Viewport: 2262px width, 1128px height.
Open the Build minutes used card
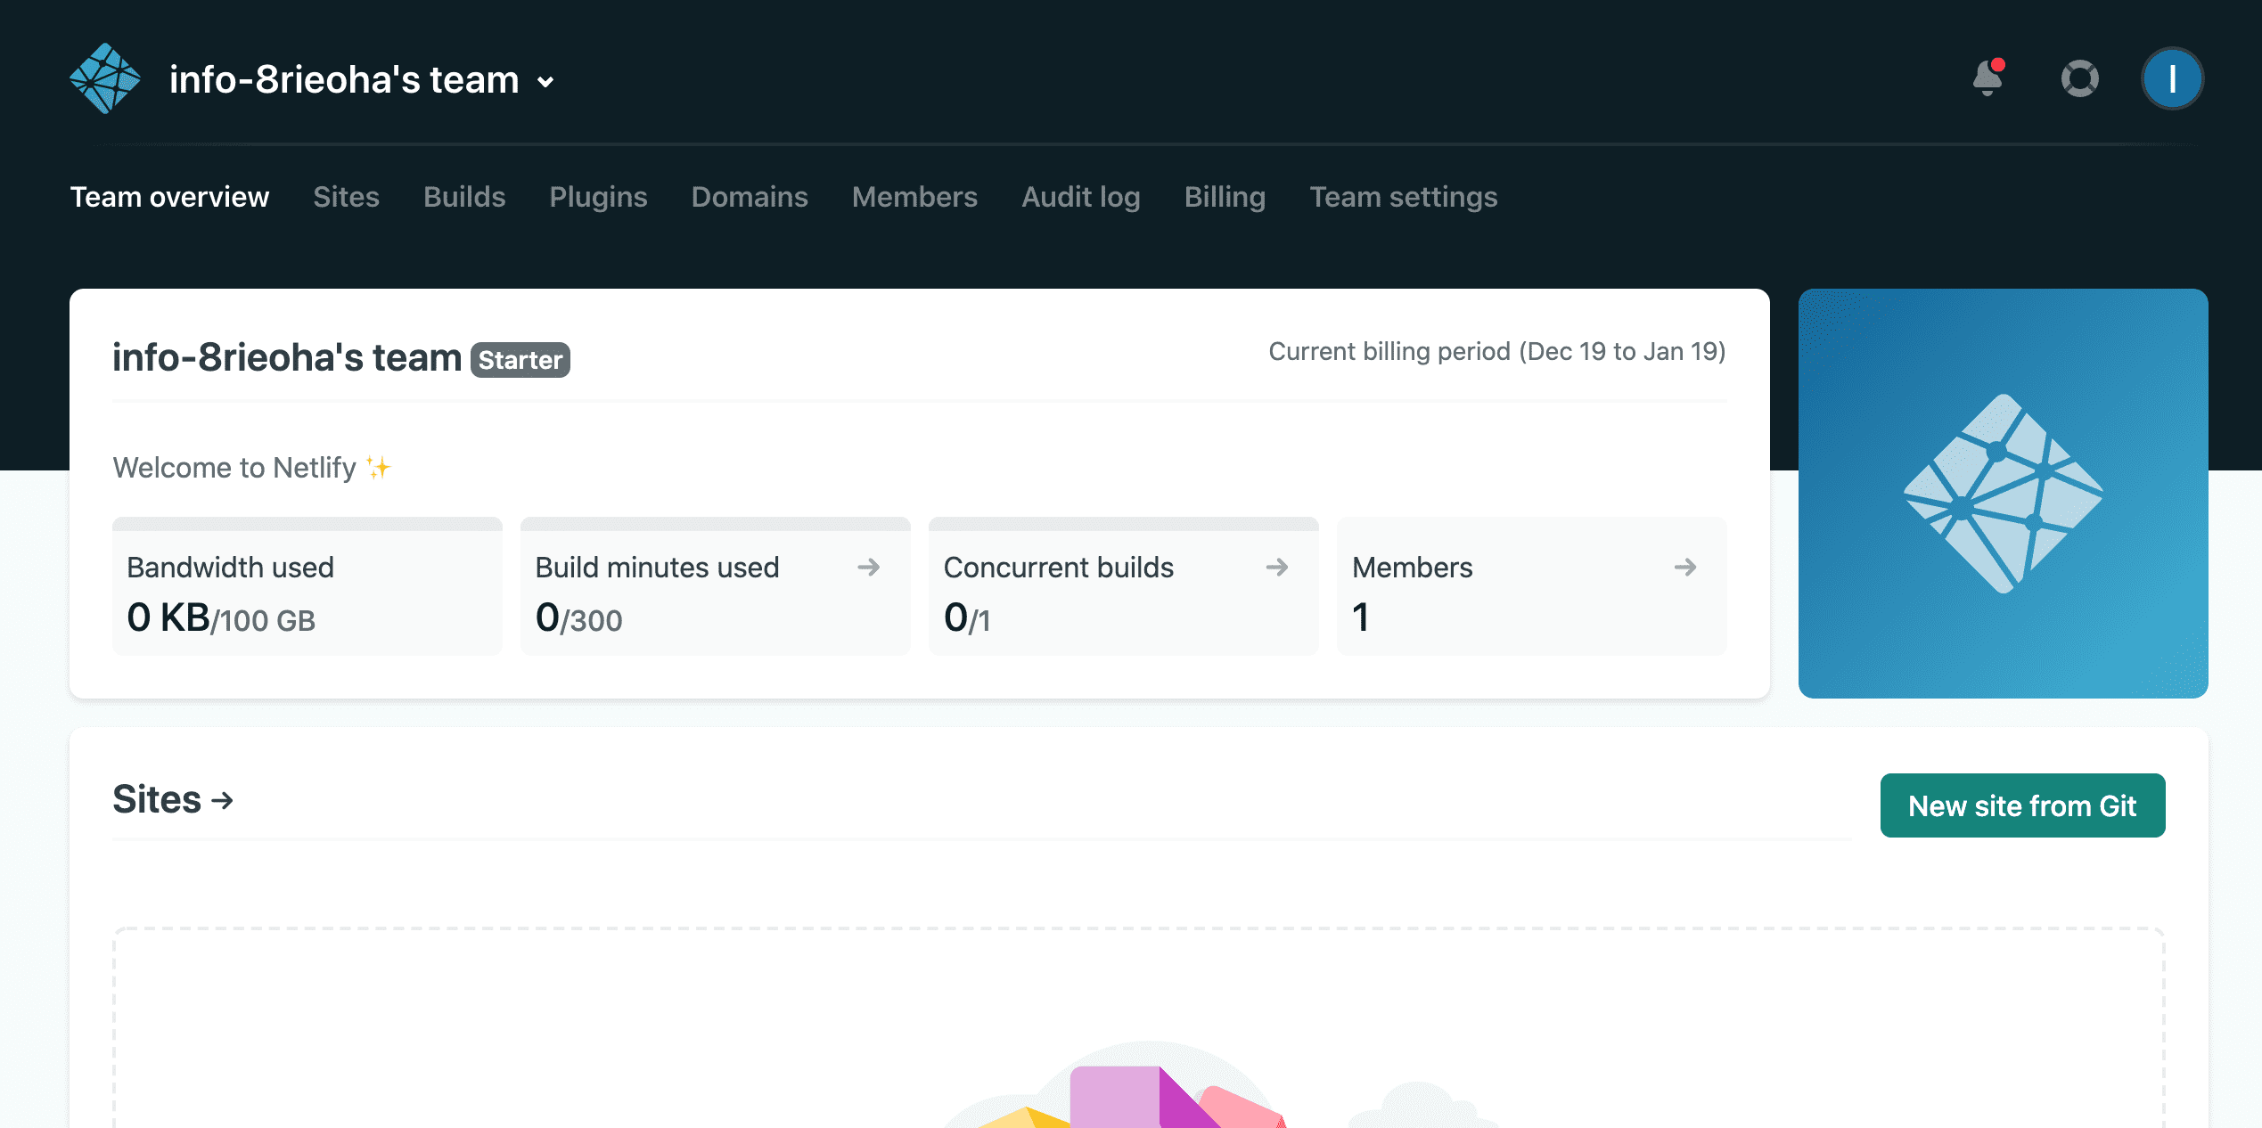(x=716, y=586)
